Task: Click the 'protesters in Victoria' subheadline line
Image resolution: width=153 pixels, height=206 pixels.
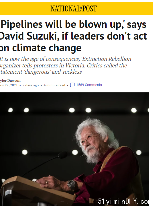Action: pos(63,65)
